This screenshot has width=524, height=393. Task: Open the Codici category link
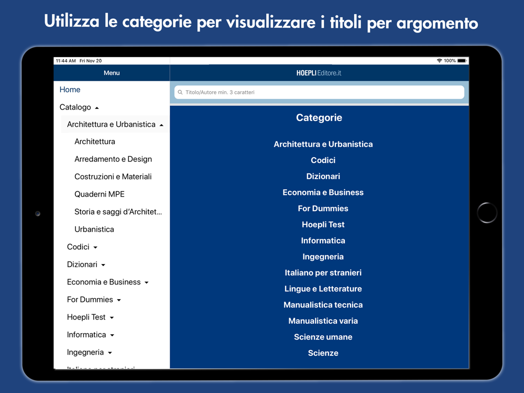coord(323,160)
